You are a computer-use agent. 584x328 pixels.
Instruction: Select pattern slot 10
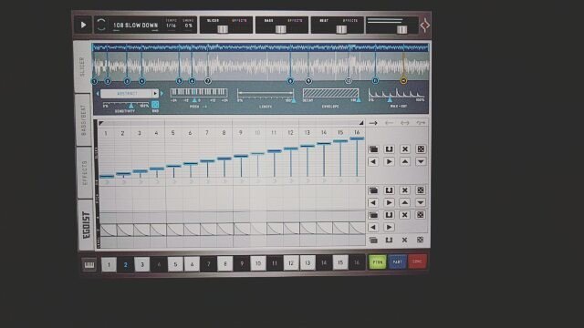[x=258, y=263]
